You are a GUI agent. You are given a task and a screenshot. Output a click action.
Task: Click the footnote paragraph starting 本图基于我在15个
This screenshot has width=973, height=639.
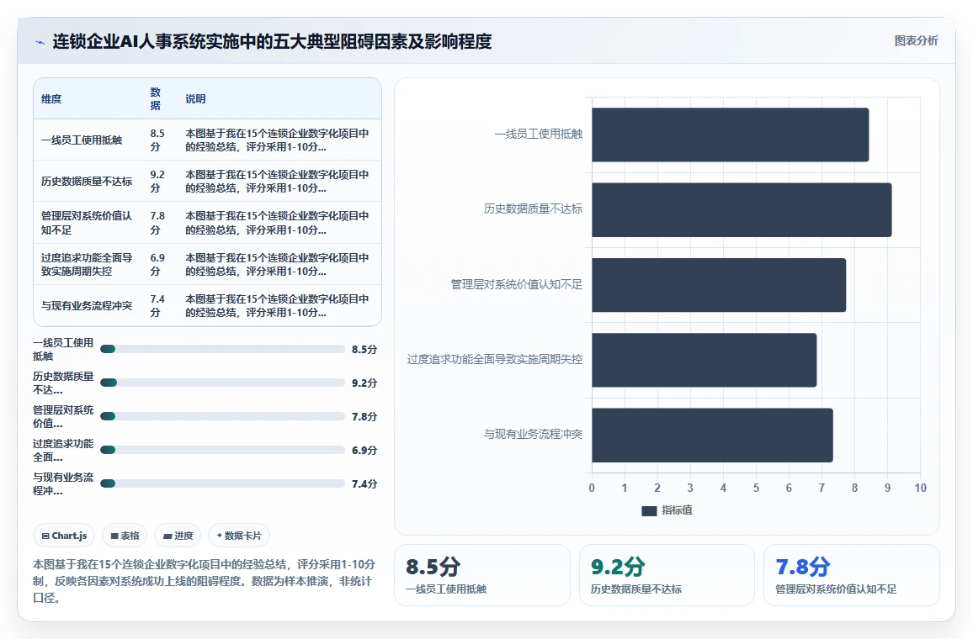click(x=205, y=581)
